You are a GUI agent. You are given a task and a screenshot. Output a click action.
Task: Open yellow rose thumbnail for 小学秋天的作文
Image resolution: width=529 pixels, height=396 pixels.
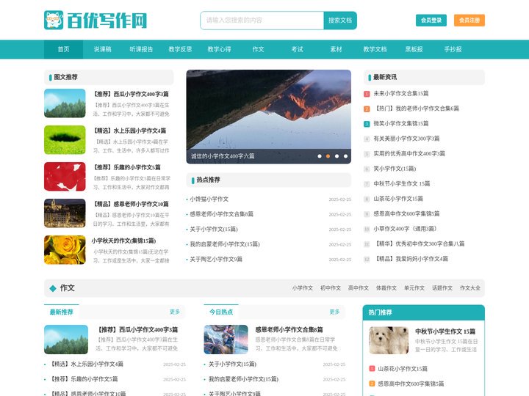pos(65,250)
